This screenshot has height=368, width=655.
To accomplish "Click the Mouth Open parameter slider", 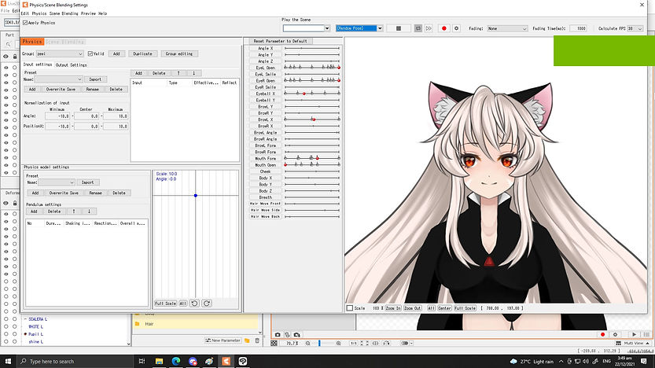I will (x=312, y=165).
